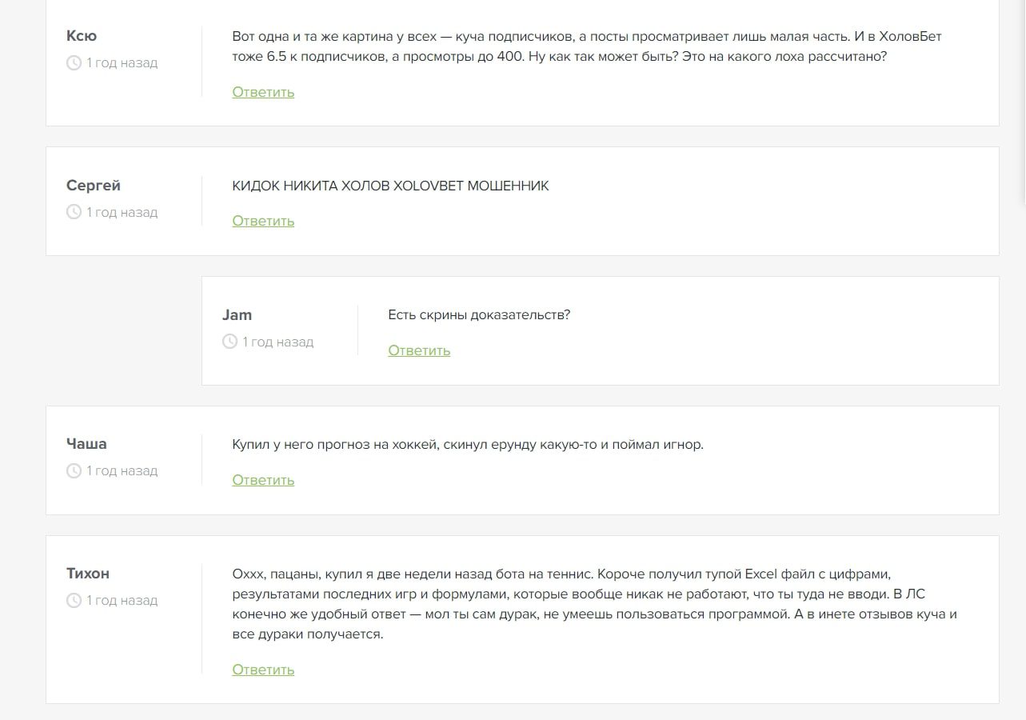
Task: Click the clock icon under Чаша's name
Action: pyautogui.click(x=74, y=470)
